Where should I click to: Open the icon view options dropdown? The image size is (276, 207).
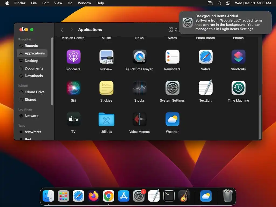[x=173, y=30]
